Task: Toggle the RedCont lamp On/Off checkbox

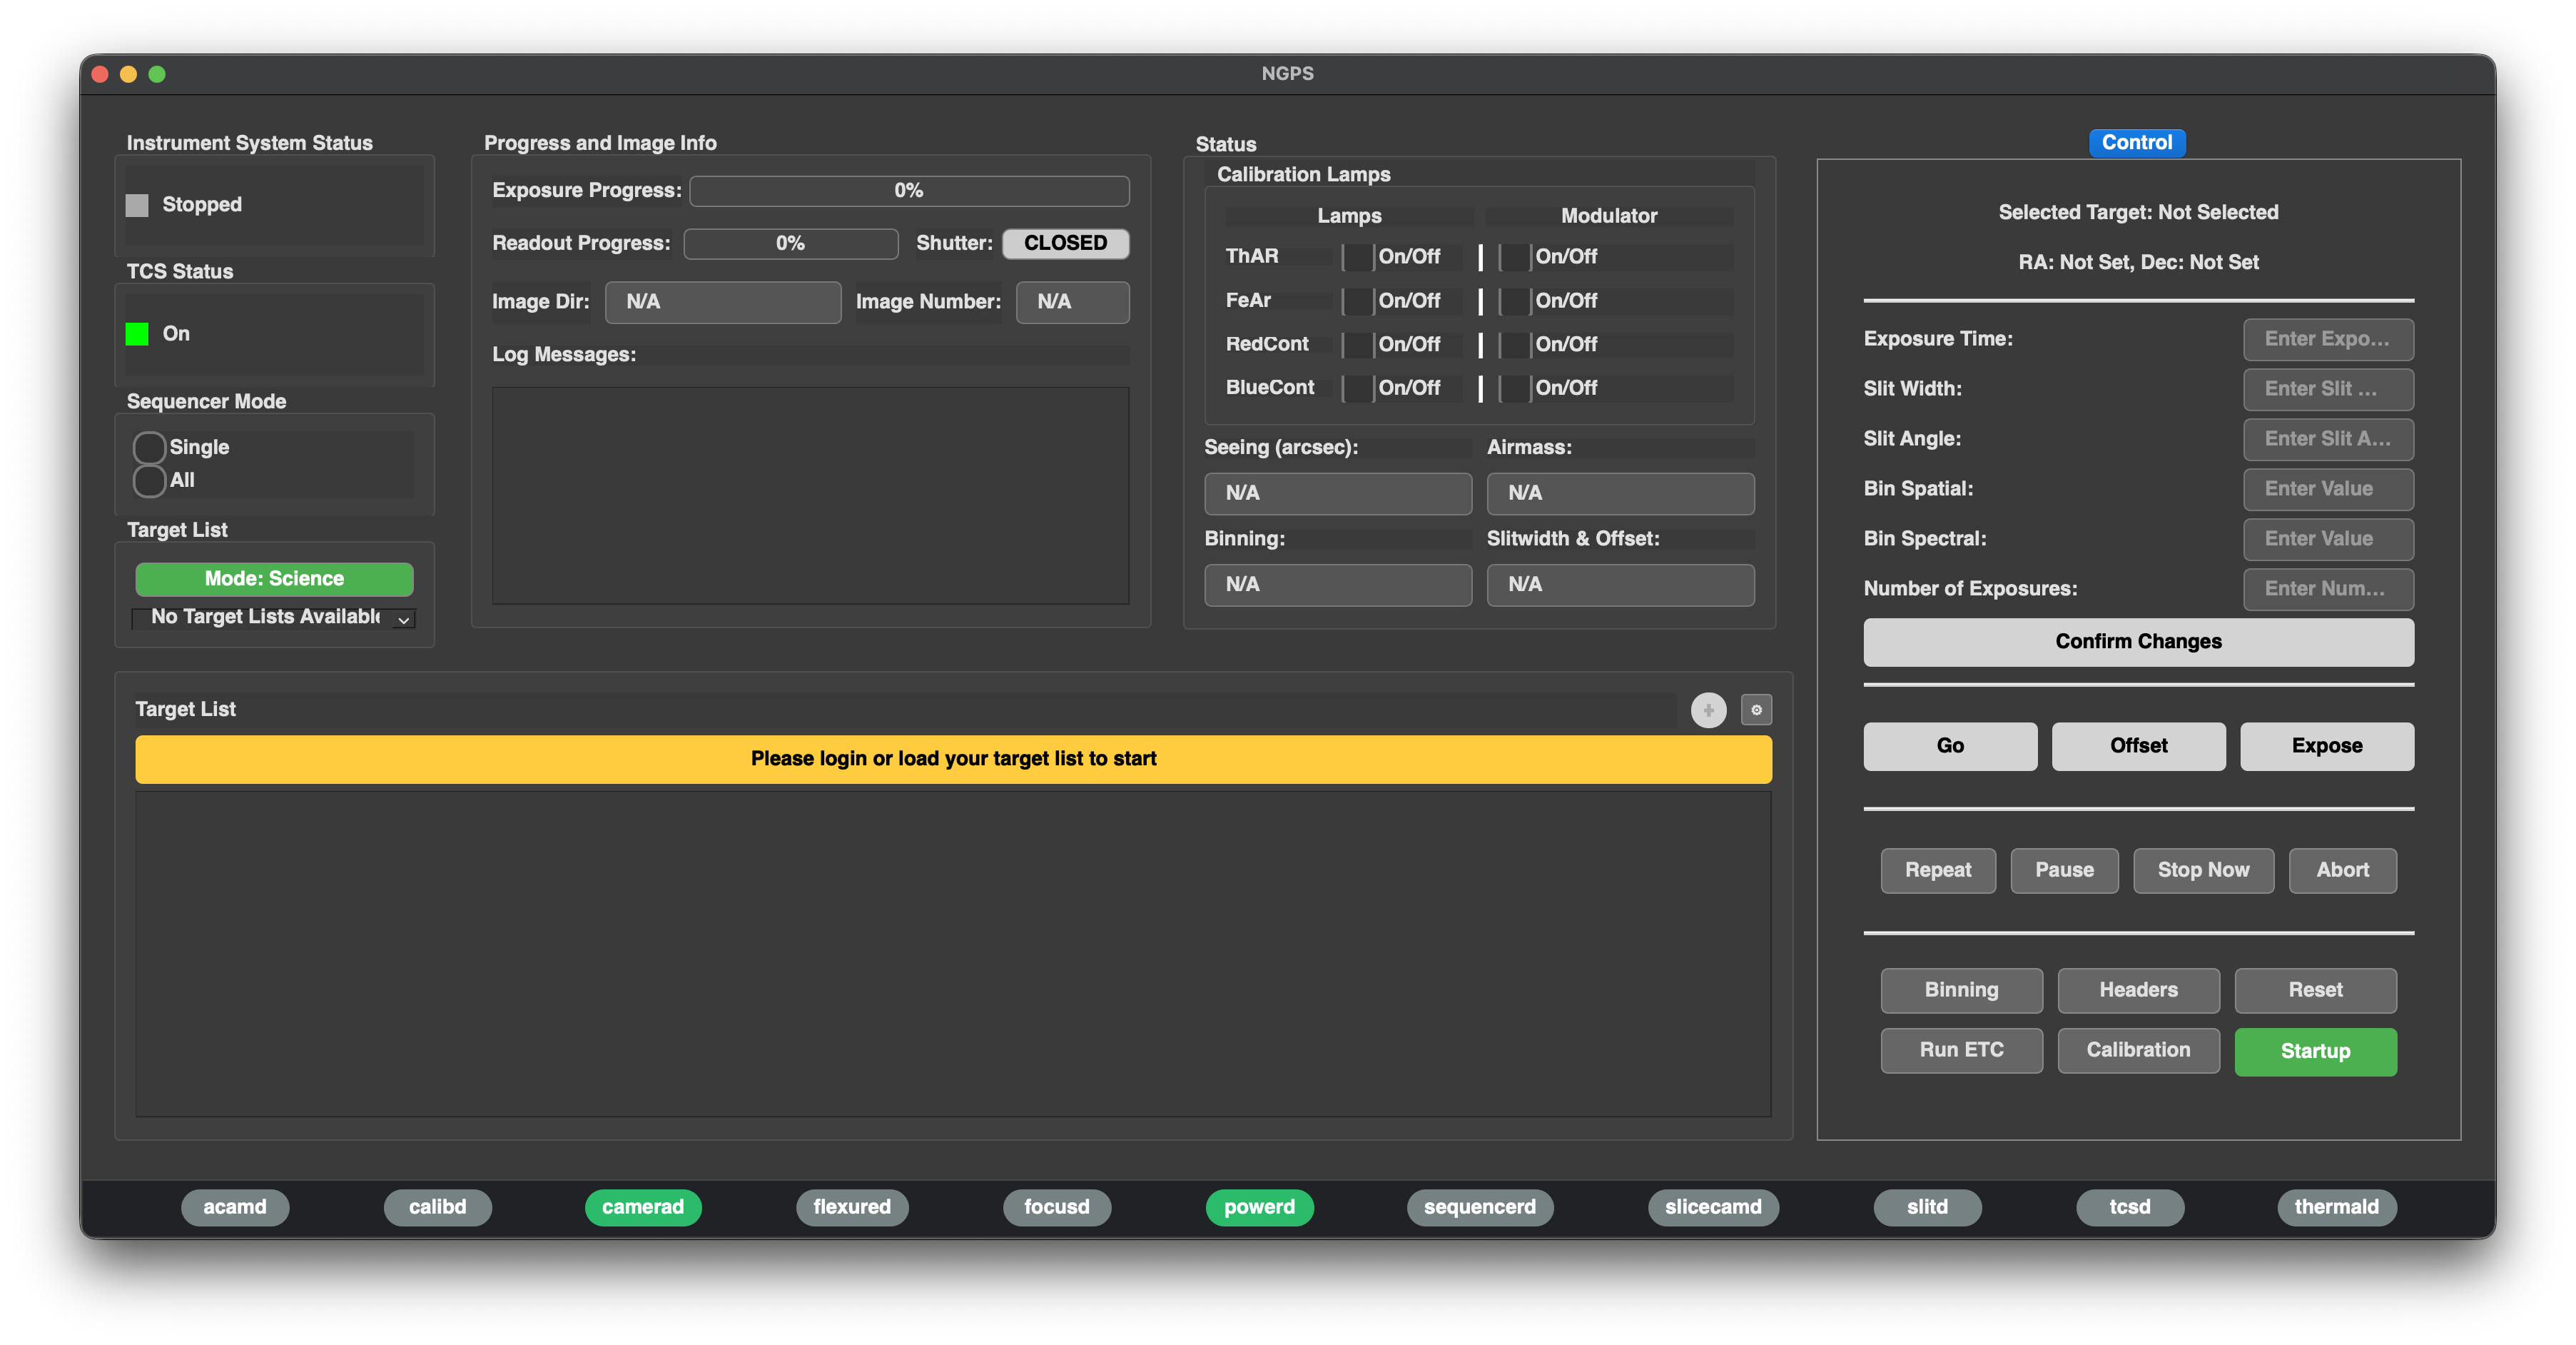Action: [x=1358, y=344]
